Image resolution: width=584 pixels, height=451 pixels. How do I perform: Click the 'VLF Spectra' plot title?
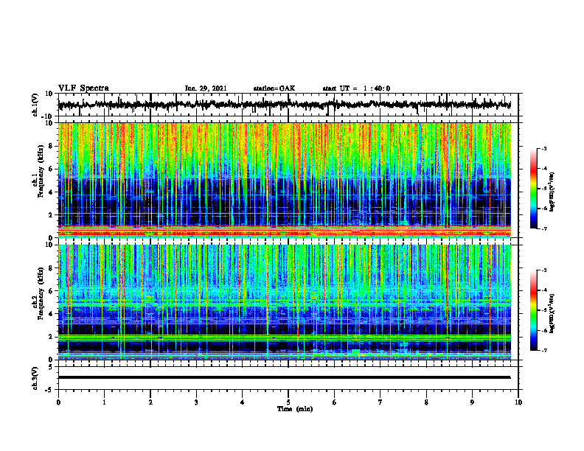pos(83,88)
